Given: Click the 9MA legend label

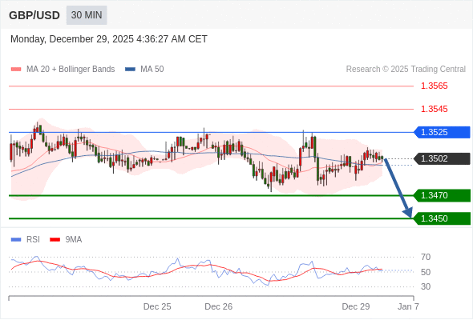Looking at the screenshot, I should click(x=74, y=240).
